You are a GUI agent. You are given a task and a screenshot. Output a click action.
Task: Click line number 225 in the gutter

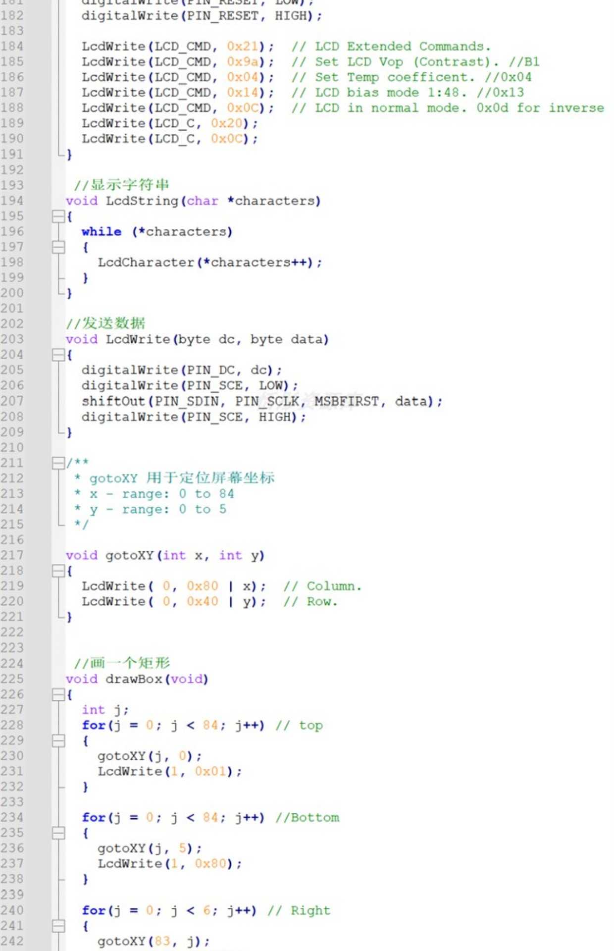tap(12, 679)
